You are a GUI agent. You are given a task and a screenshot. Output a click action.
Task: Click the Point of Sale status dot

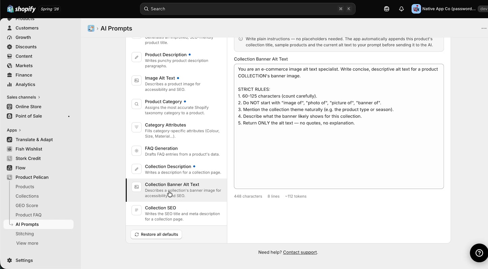(x=69, y=116)
